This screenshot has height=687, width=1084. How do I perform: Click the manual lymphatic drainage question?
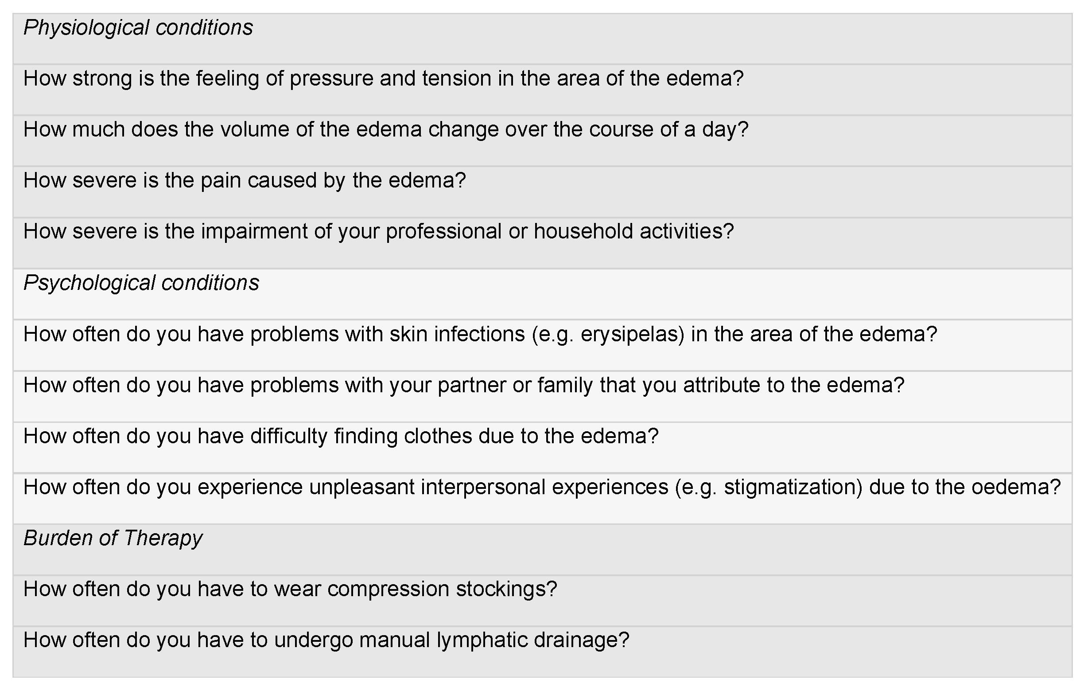click(326, 640)
